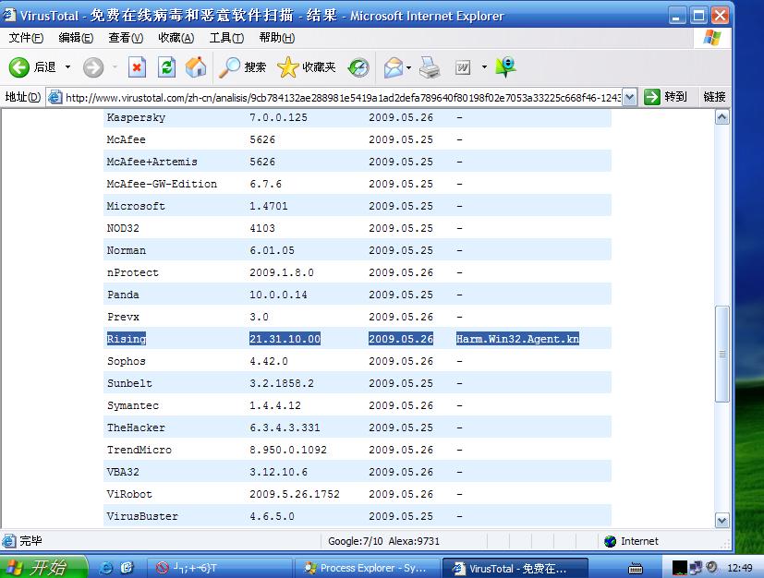
Task: Click the Forward arrow icon
Action: click(x=93, y=67)
